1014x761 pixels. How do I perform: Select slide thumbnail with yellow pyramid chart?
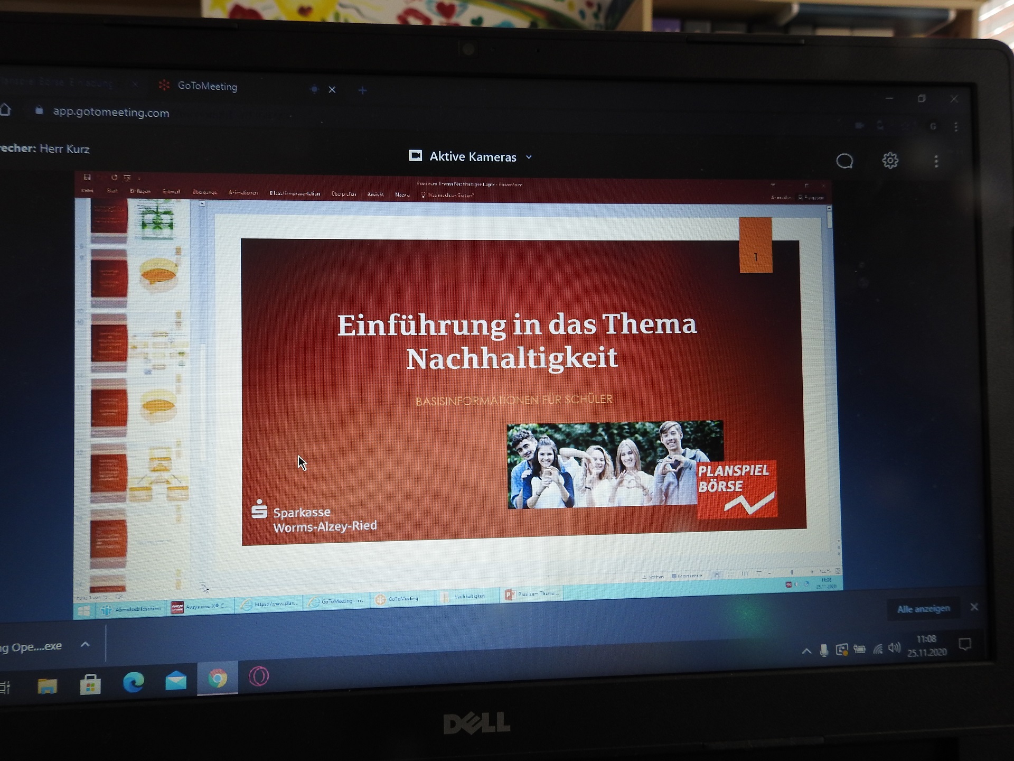158,475
